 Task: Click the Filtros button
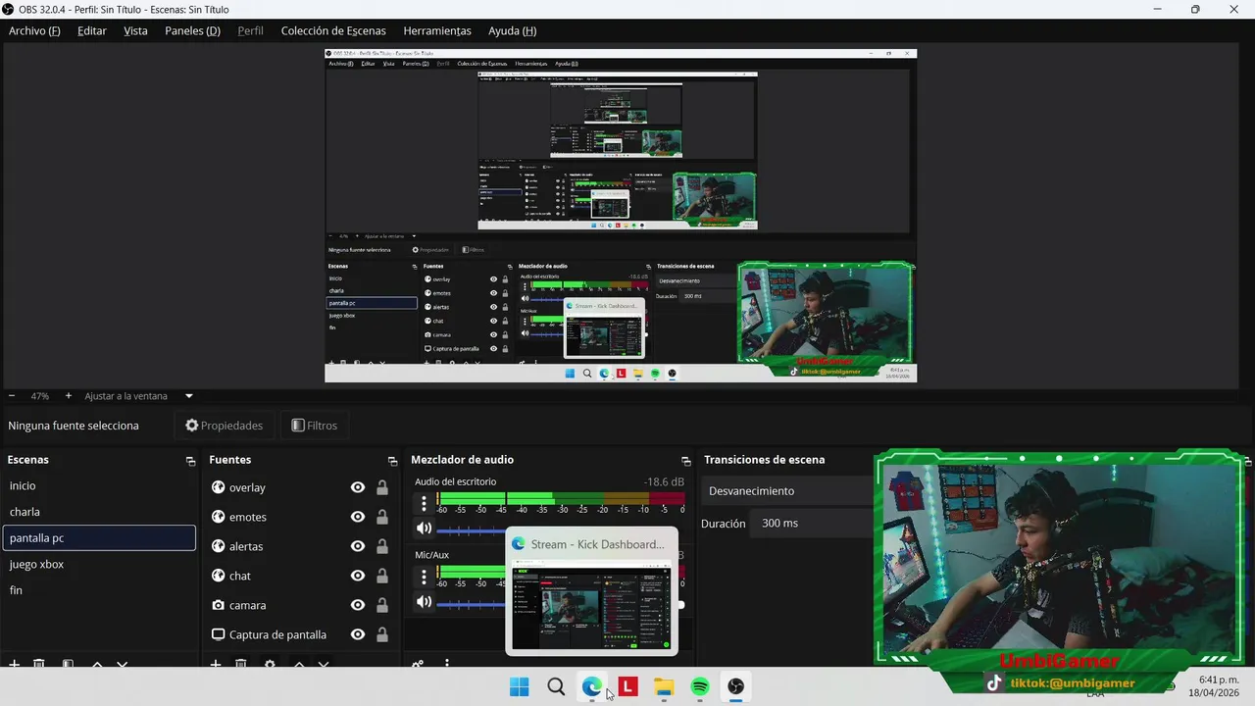click(314, 426)
